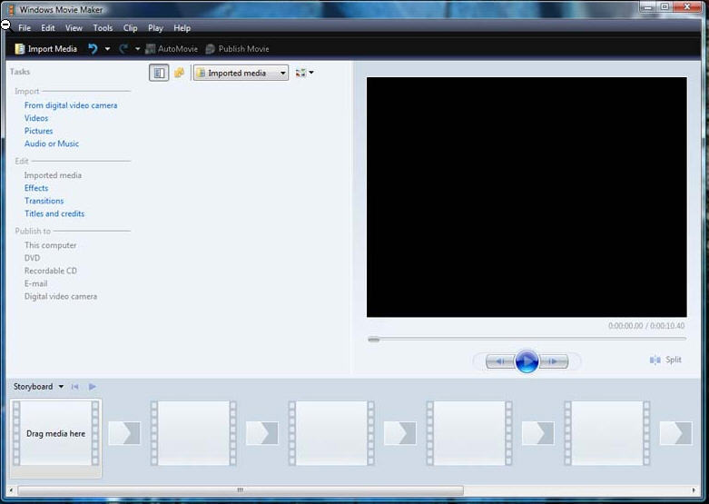The height and width of the screenshot is (504, 709).
Task: Click the storyboard horizontal scrollbar thumb
Action: tap(241, 490)
